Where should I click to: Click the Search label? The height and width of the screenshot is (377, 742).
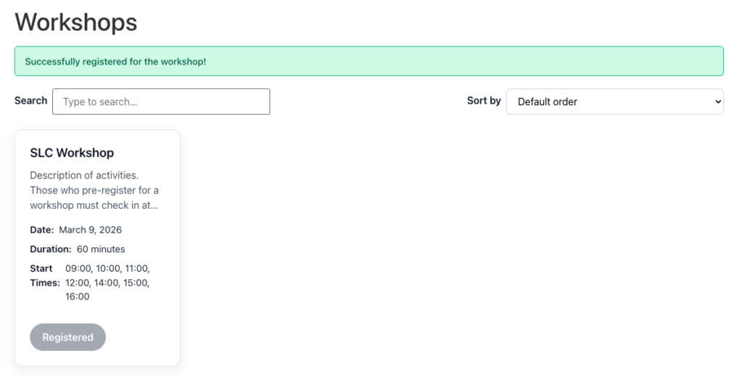30,101
